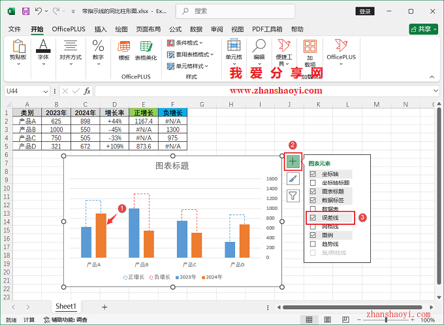Switch to the 公式 Formulas tab
Viewport: 444px width, 325px height.
click(175, 29)
